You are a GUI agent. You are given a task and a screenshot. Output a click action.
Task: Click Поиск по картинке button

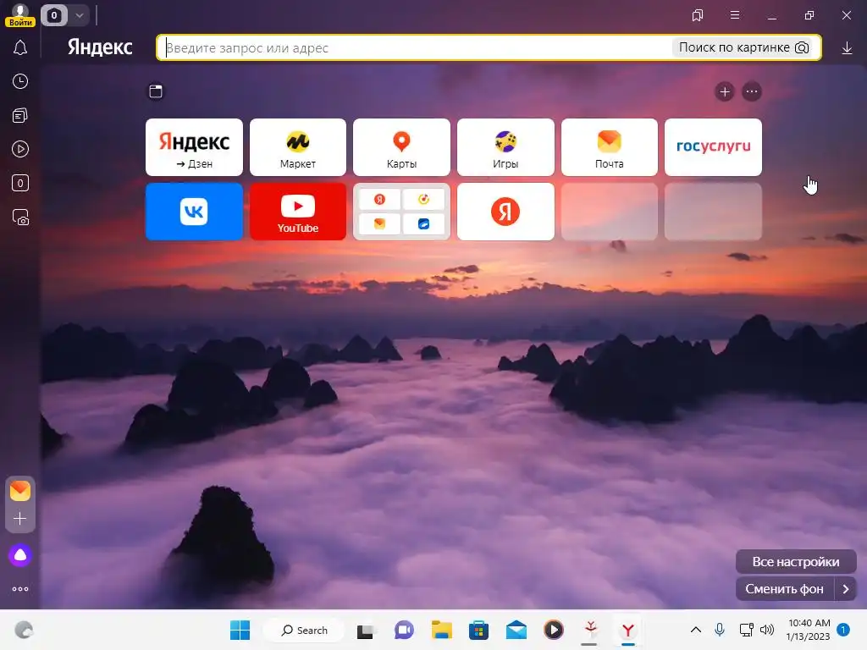[743, 47]
